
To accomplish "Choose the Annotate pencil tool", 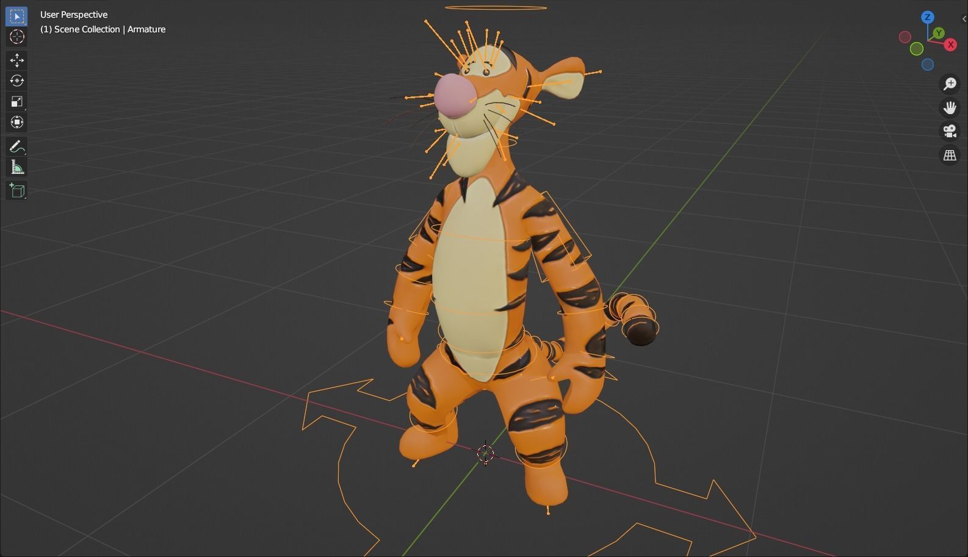I will pos(16,146).
